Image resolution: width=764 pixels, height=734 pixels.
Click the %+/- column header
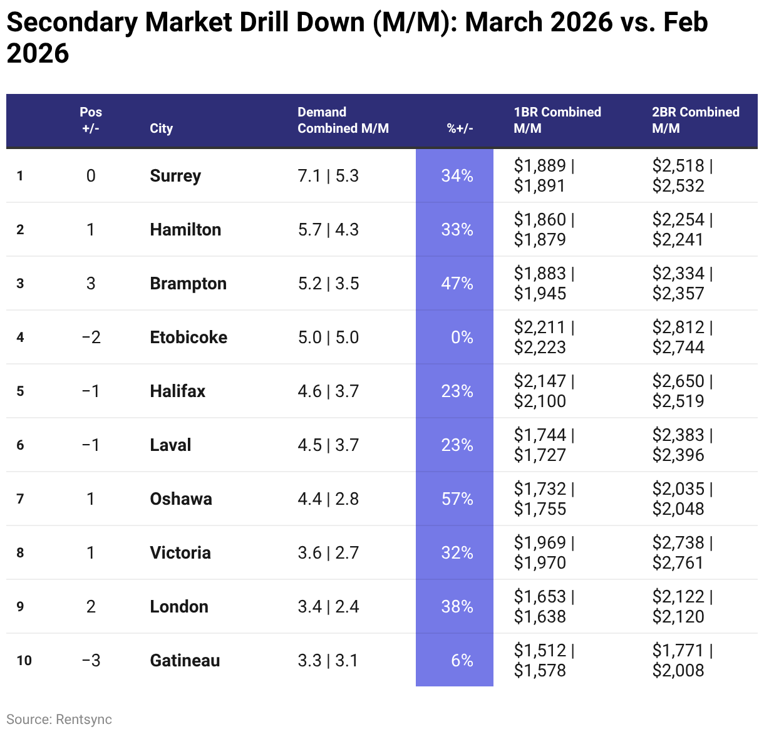click(x=460, y=128)
